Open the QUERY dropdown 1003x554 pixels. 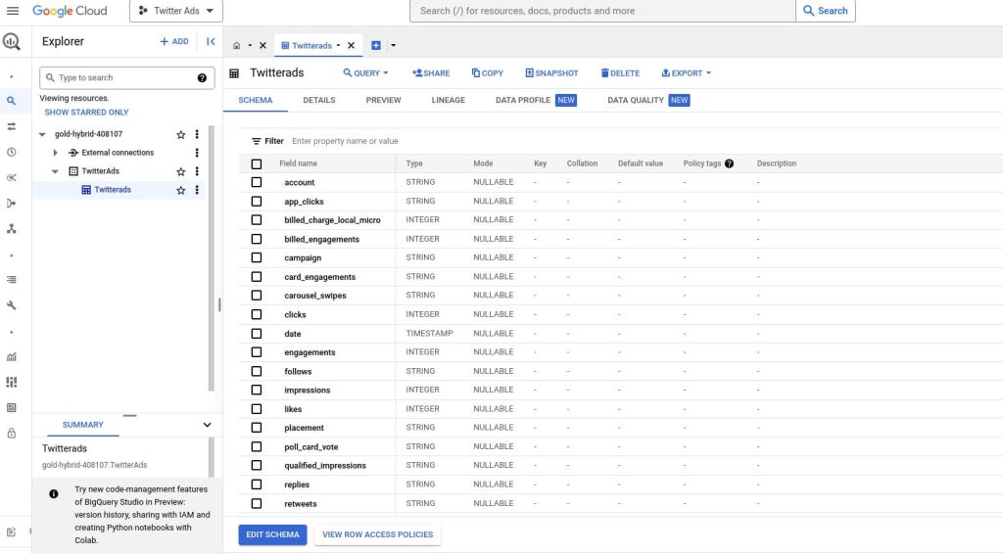(366, 72)
